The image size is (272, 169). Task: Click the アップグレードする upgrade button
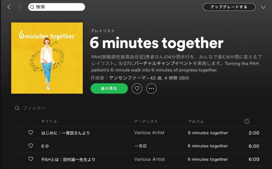229,7
